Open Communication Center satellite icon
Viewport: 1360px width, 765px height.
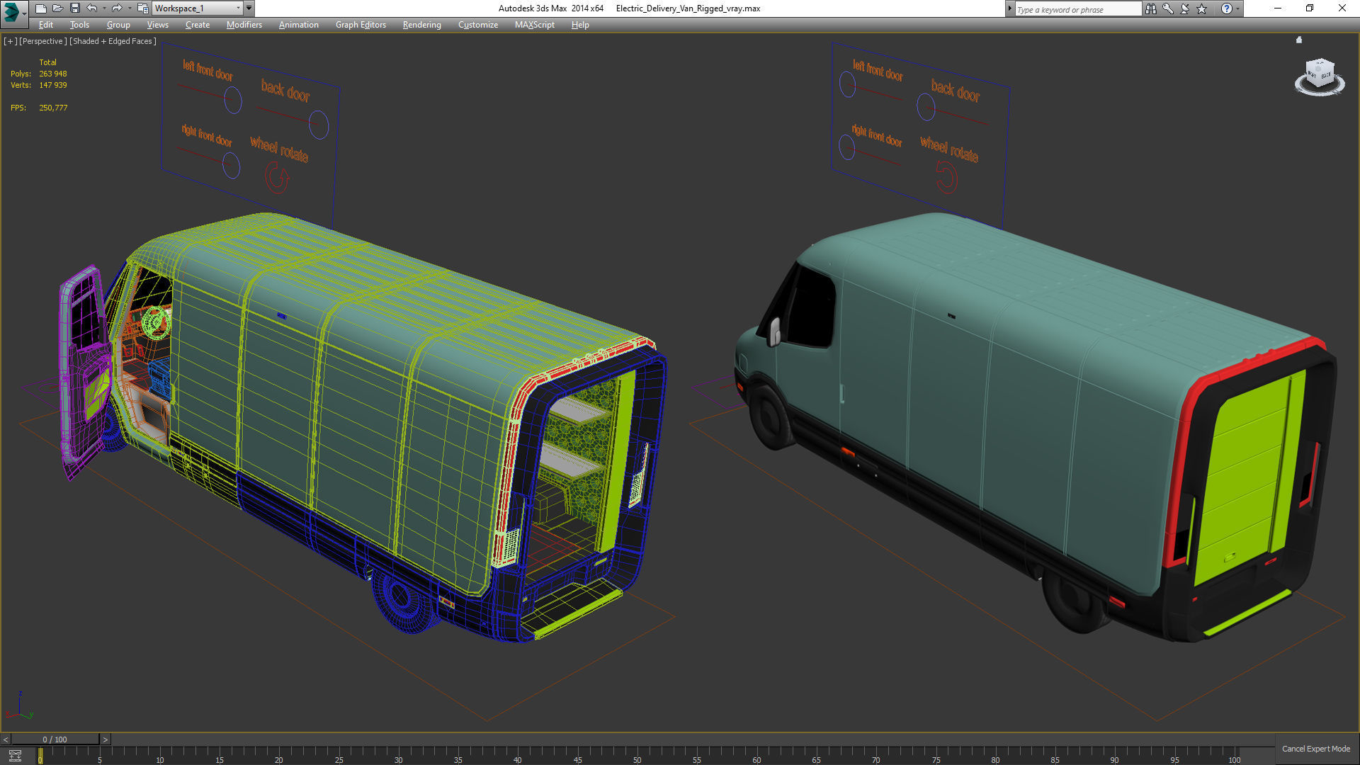tap(1184, 8)
